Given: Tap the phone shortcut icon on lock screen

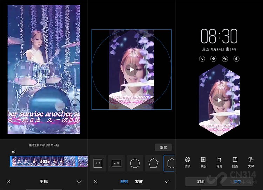Looking at the screenshot, I should coord(202,59).
